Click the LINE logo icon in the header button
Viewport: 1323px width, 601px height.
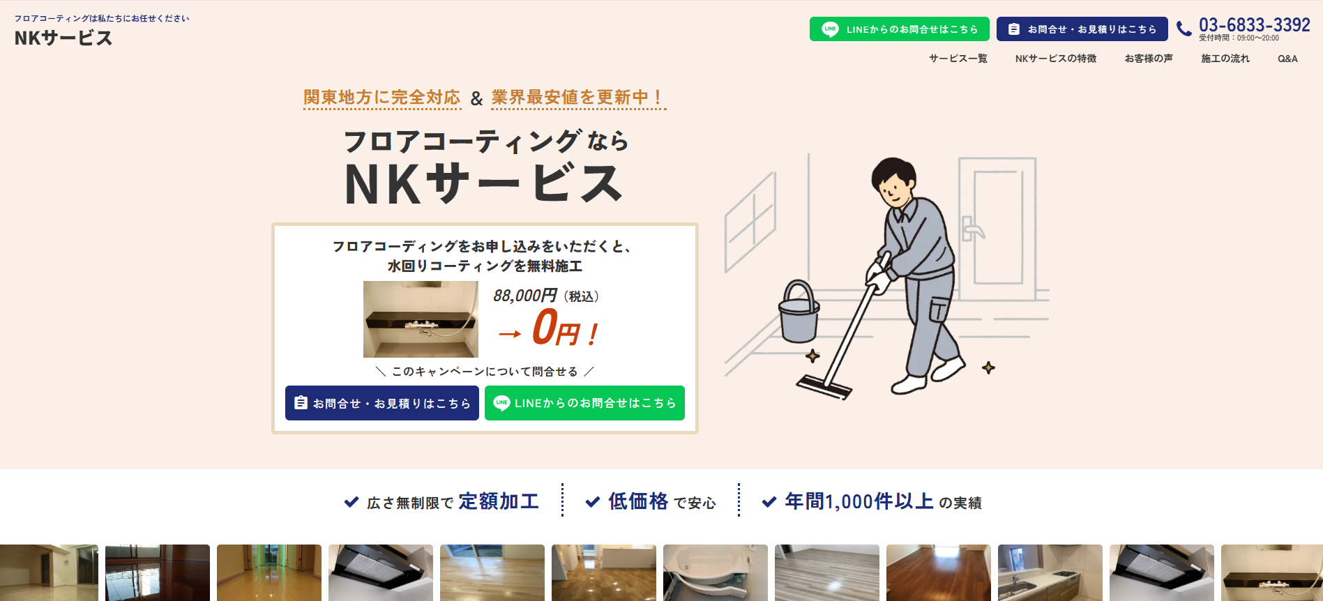coord(830,29)
